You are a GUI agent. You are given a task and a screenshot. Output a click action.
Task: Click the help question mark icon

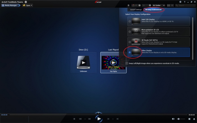pyautogui.click(x=185, y=2)
